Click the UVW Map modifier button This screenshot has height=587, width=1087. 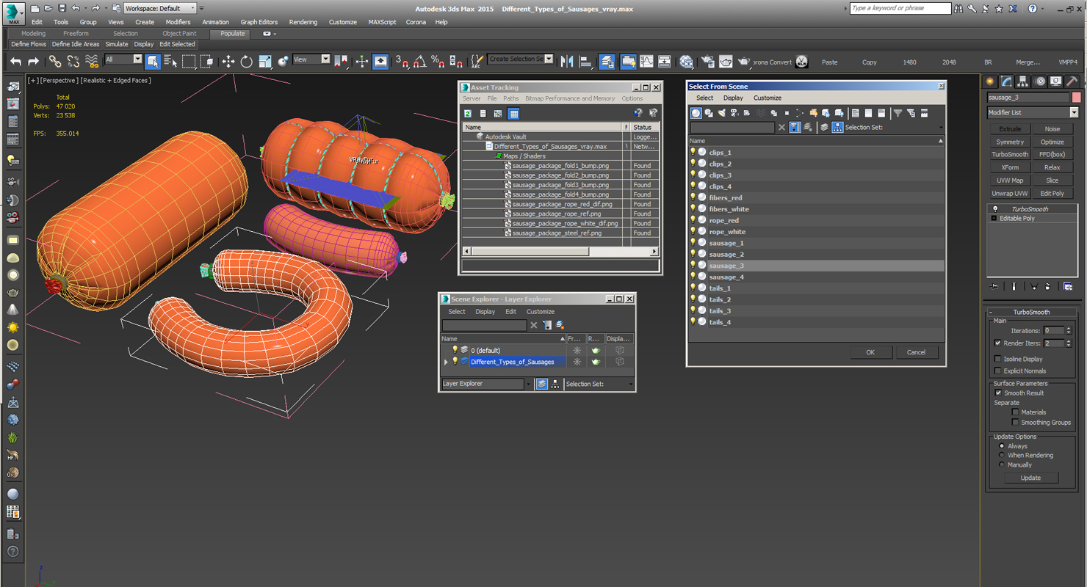tap(1010, 181)
